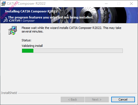Click the InstallShield label at the bottom
The height and width of the screenshot is (105, 138).
click(x=9, y=93)
